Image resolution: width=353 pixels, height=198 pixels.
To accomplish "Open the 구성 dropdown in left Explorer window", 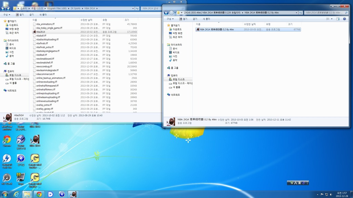I will 6,15.
